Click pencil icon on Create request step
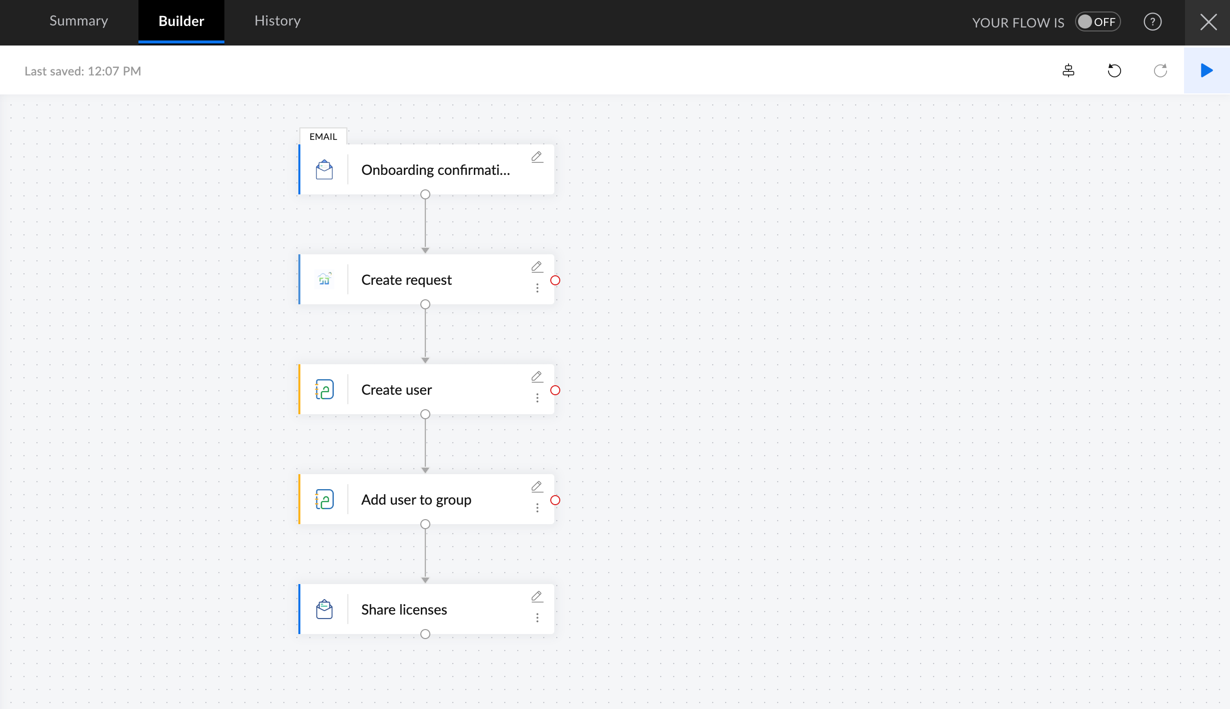The image size is (1230, 709). click(537, 267)
